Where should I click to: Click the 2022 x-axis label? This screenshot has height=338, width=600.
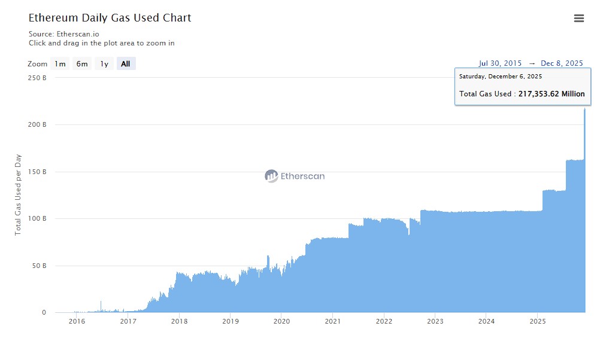pos(384,321)
